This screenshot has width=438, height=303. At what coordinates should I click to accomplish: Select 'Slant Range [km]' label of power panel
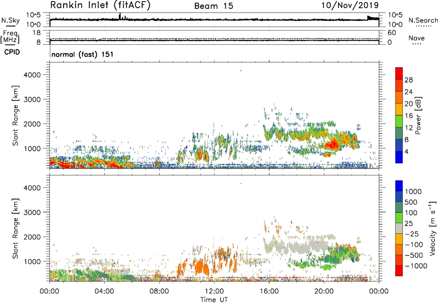(x=15, y=115)
